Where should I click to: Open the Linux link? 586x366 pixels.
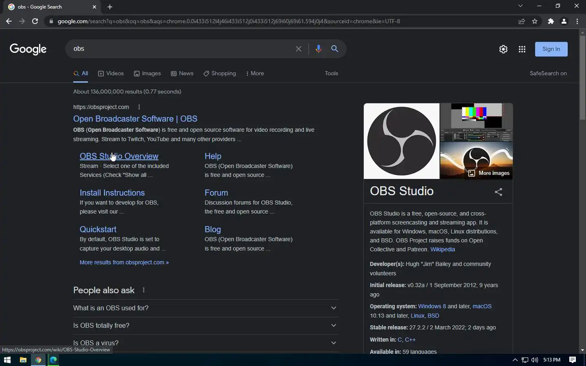(x=418, y=316)
